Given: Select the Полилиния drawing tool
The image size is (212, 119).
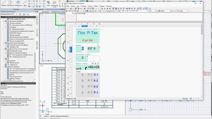Looking at the screenshot, I should [x=11, y=3].
